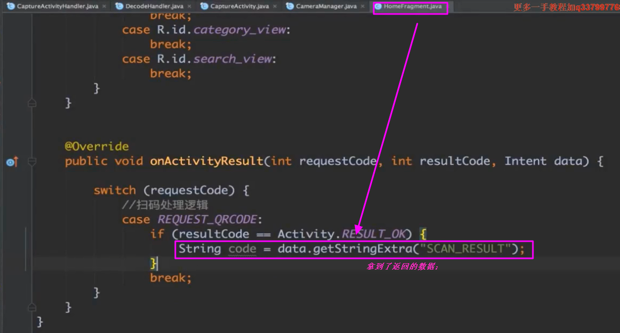Click break below the category_view case
The width and height of the screenshot is (620, 333).
[x=170, y=44]
